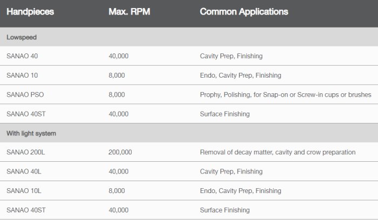378x220 pixels.
Task: Click the Handpieces column header
Action: coord(30,12)
